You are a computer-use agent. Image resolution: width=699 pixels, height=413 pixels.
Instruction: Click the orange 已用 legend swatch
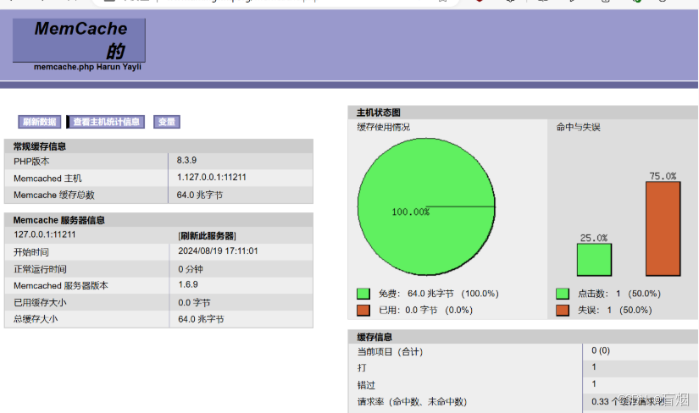(x=363, y=310)
